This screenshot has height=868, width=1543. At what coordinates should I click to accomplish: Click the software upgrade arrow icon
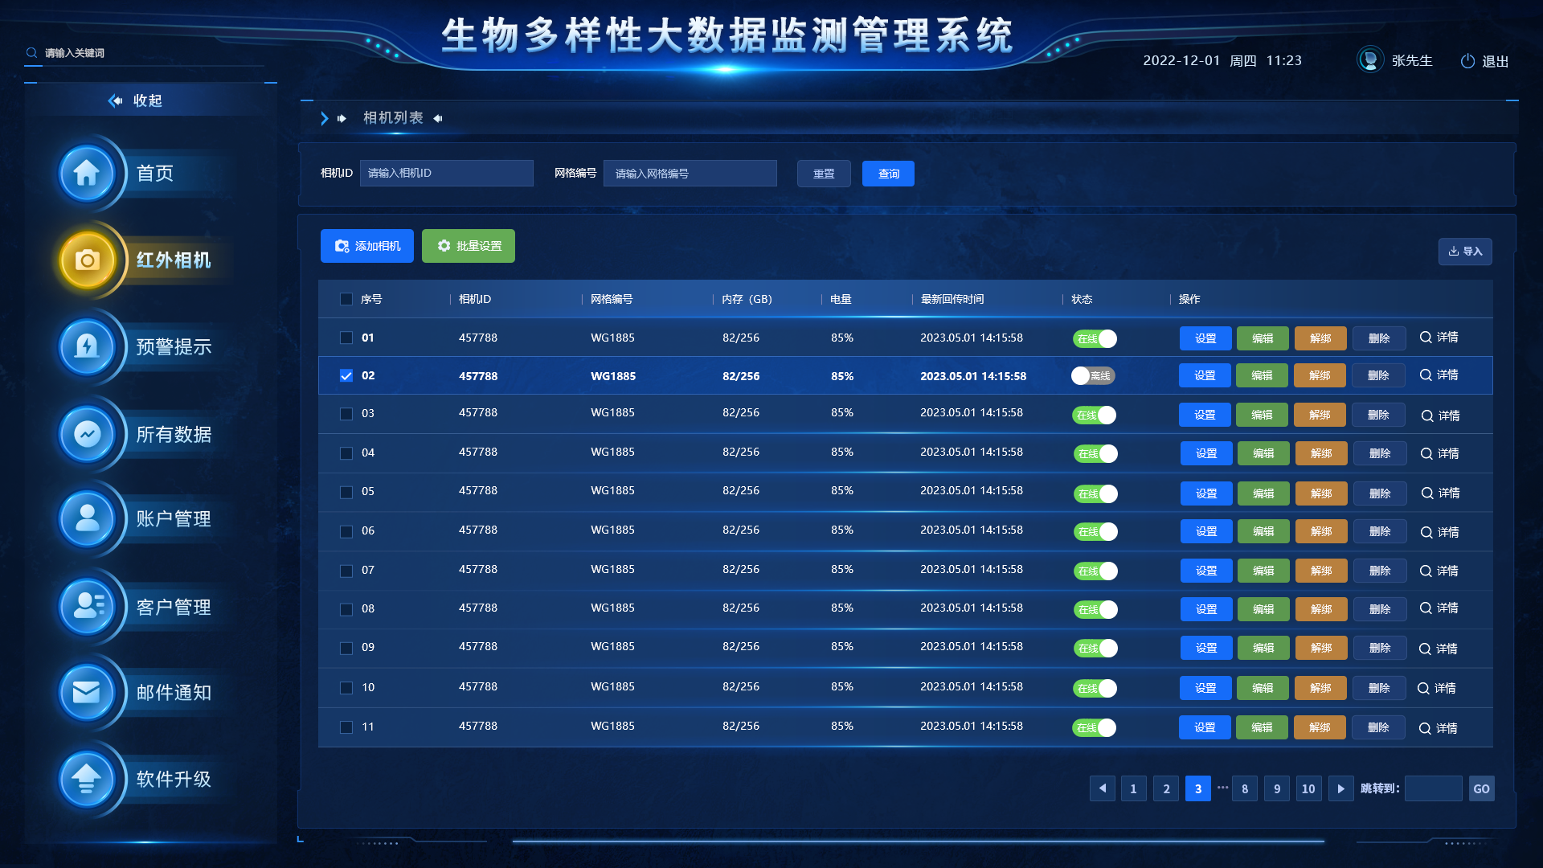pyautogui.click(x=87, y=779)
